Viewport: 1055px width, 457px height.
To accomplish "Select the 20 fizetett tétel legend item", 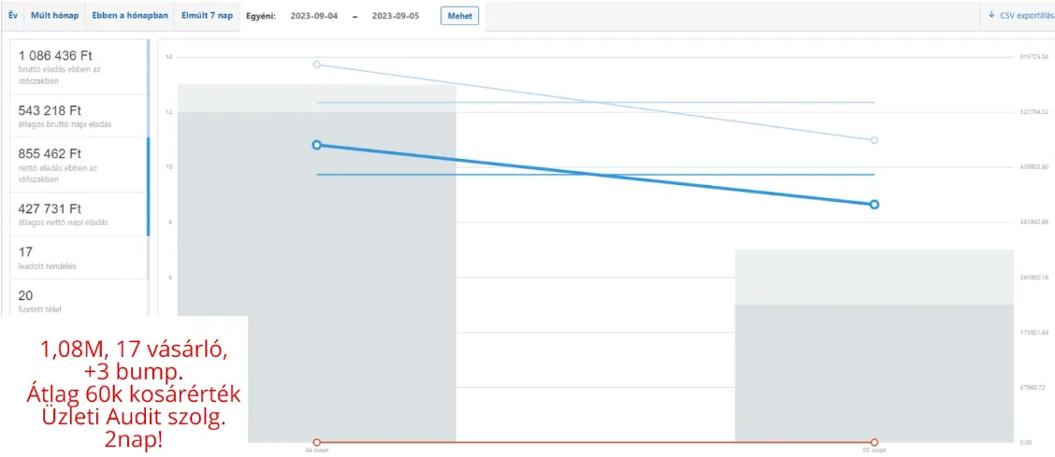I will coord(79,299).
